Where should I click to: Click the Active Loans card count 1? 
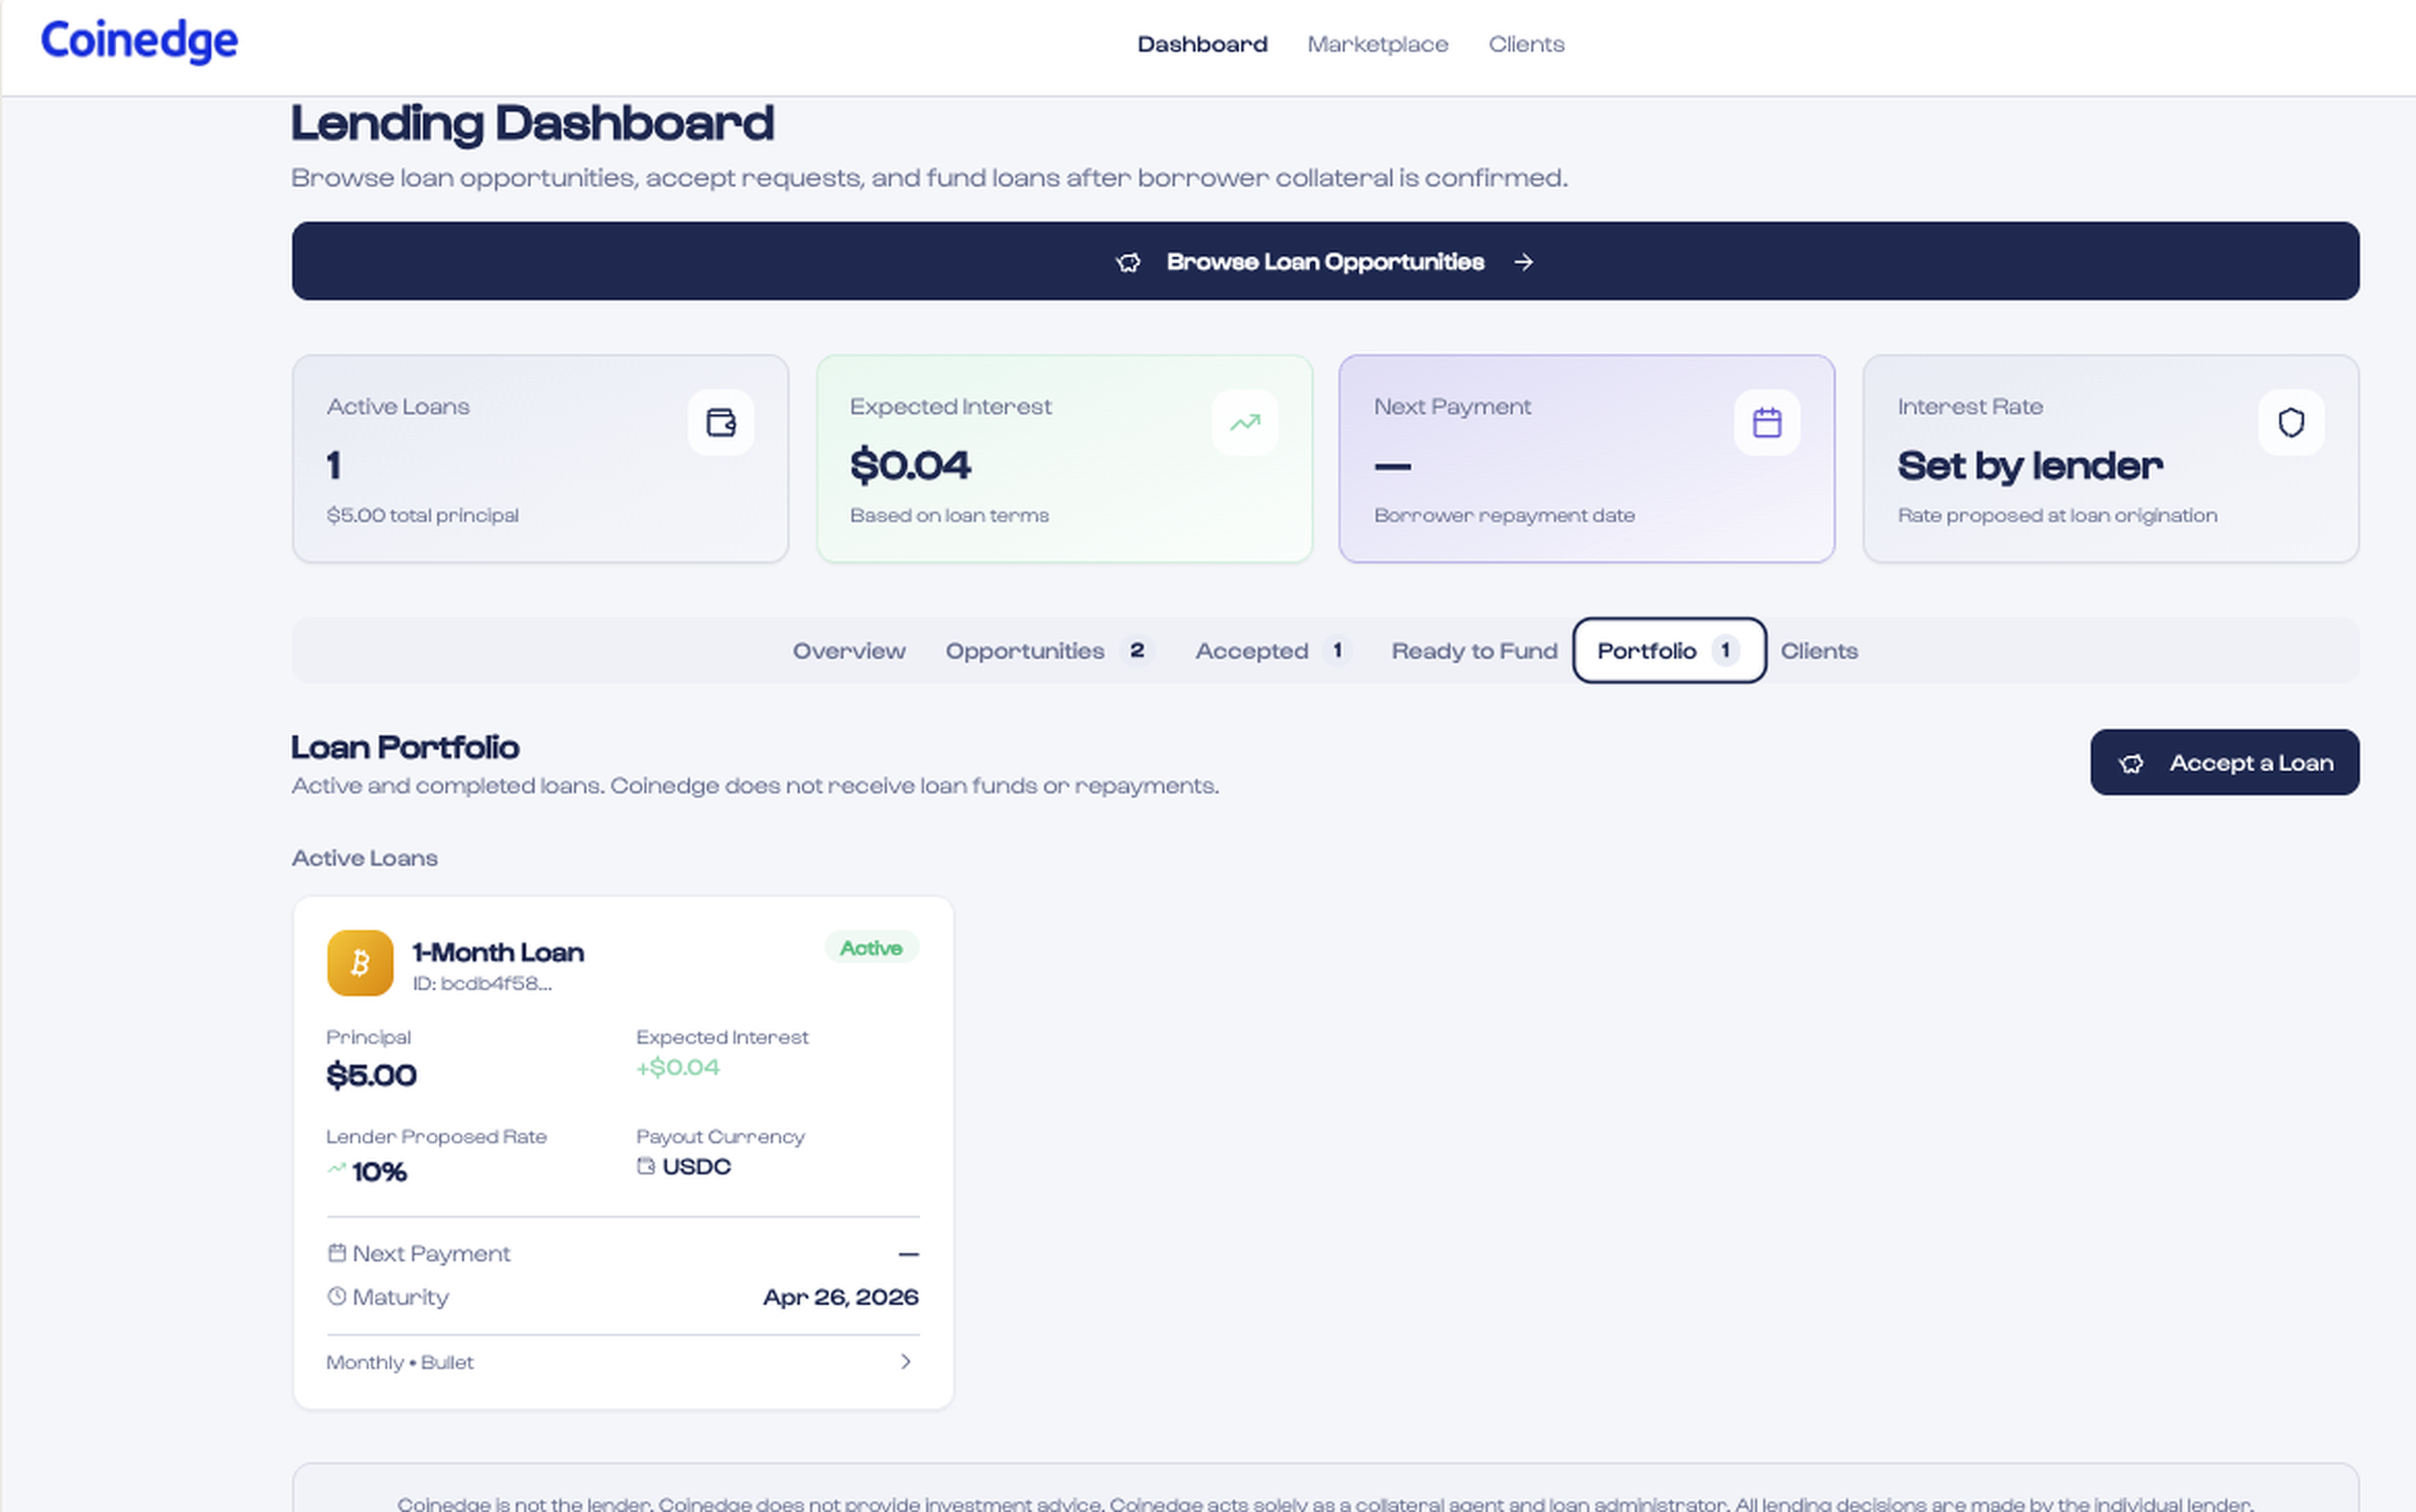(334, 465)
